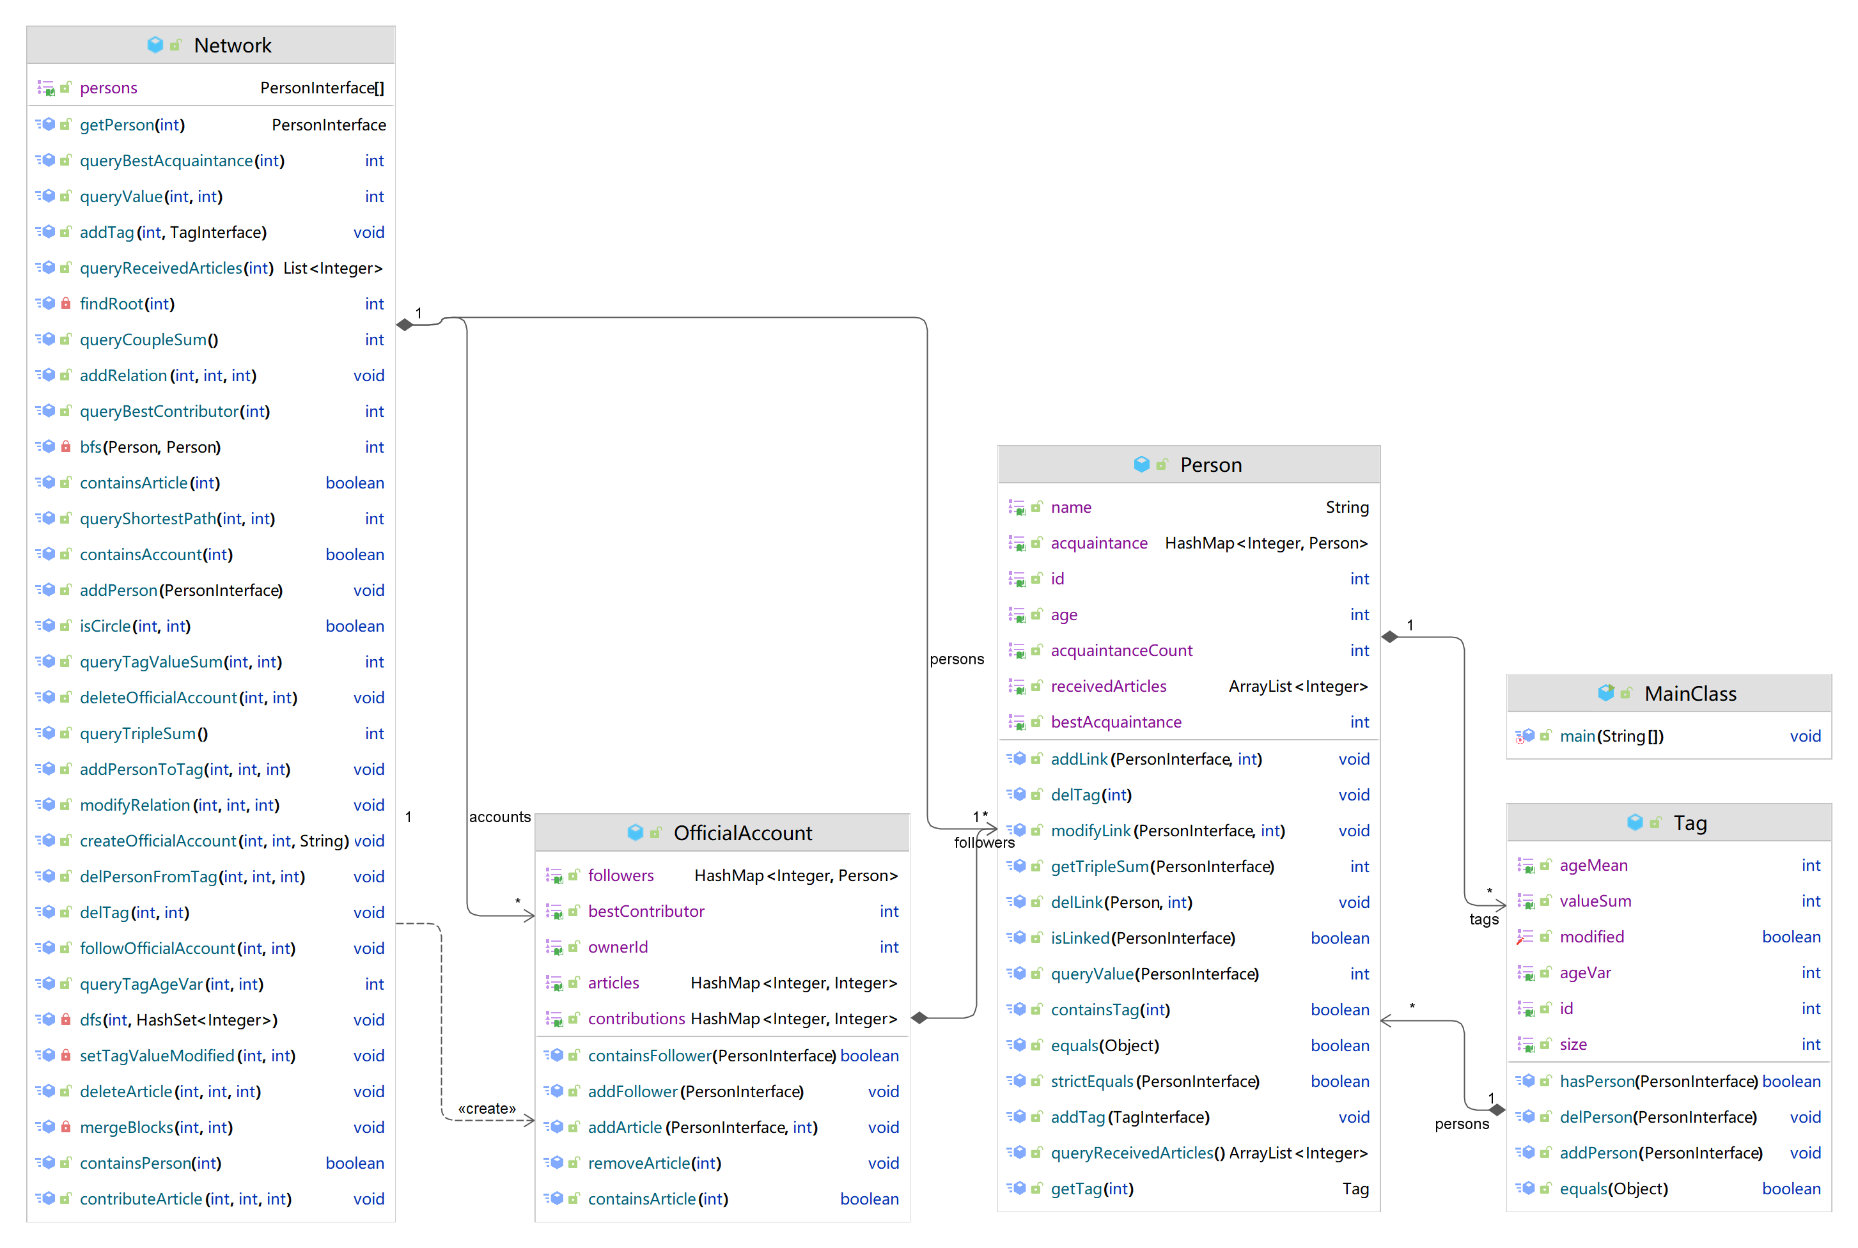Select the queryShortestPath(int, int) method row
This screenshot has width=1858, height=1248.
coord(176,518)
